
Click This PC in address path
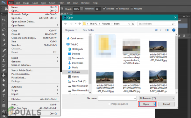(x=93, y=24)
